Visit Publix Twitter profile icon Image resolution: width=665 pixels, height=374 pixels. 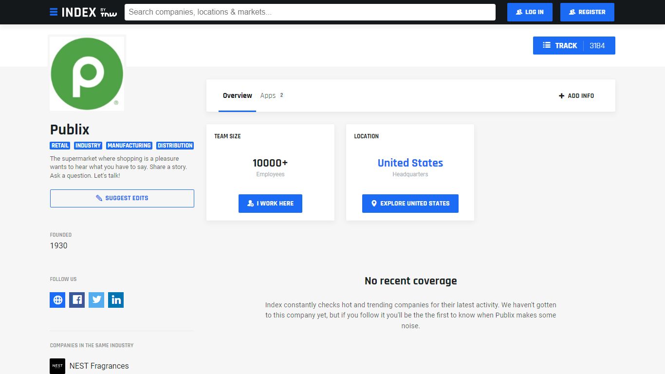96,300
